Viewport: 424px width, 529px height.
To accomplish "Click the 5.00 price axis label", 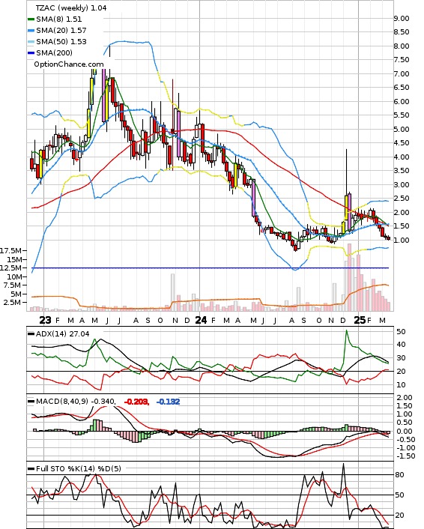I will (402, 129).
